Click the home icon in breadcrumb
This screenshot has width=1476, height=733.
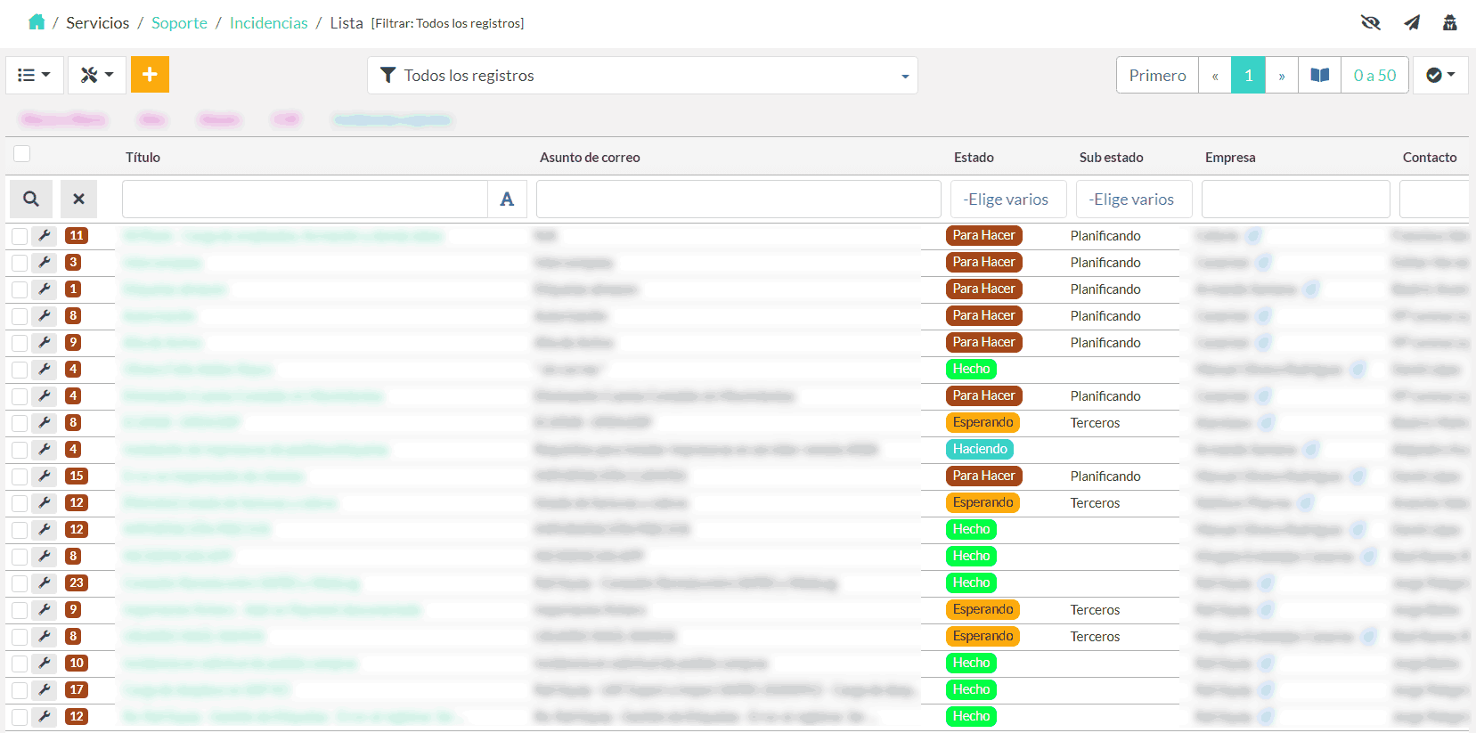[37, 22]
